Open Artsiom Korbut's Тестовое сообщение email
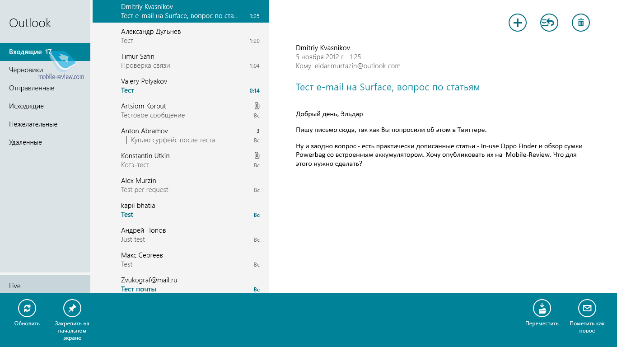The image size is (617, 347). click(181, 111)
